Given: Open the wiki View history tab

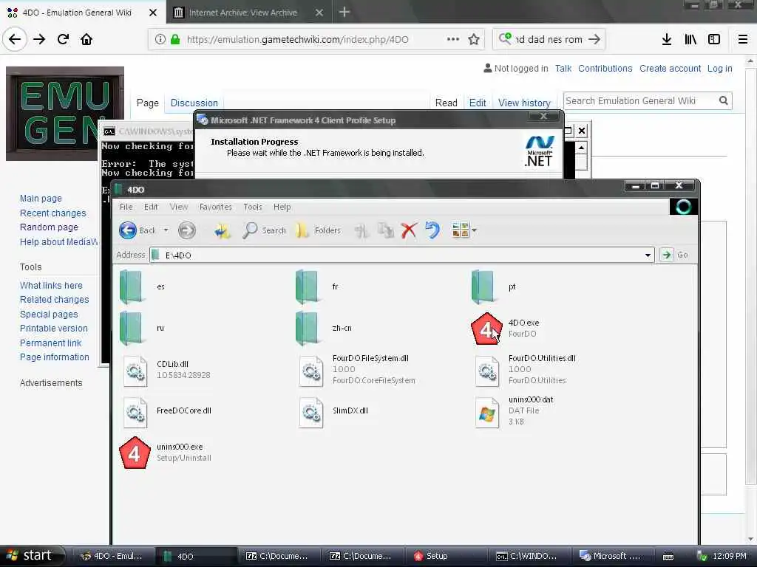Looking at the screenshot, I should coord(524,103).
